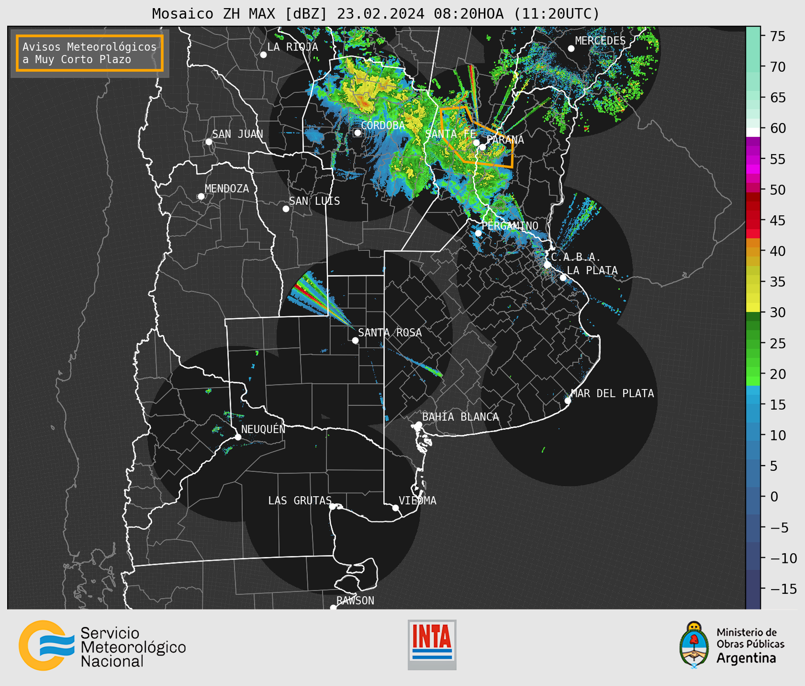The height and width of the screenshot is (686, 805).
Task: Click the map title with date and time
Action: pyautogui.click(x=376, y=14)
